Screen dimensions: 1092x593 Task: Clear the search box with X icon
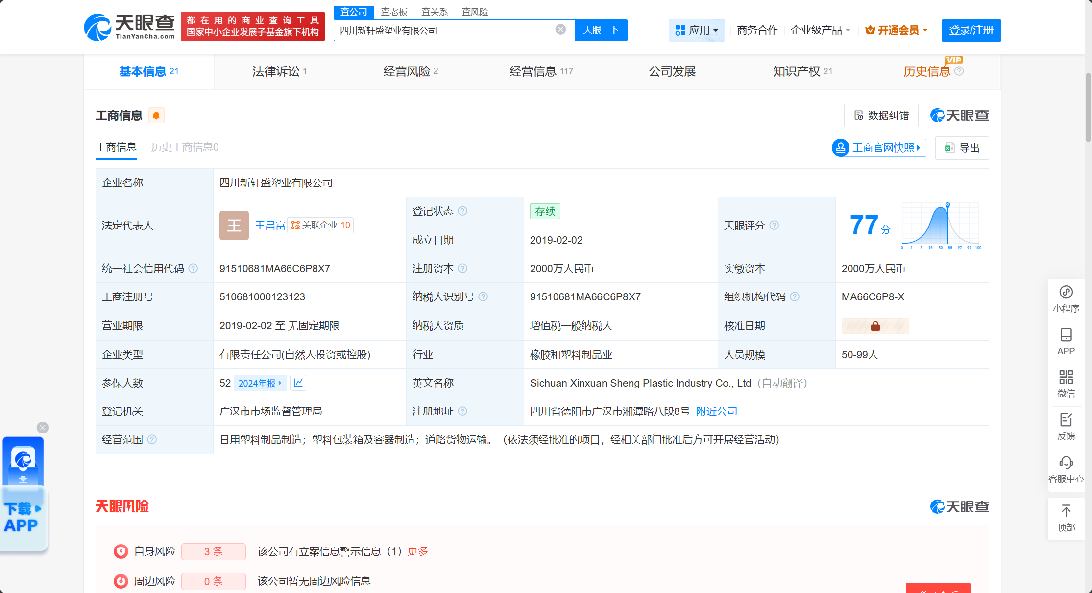tap(560, 30)
